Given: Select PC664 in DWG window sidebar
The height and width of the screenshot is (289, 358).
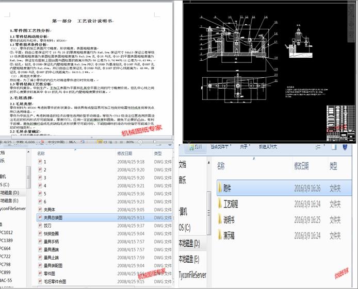Looking at the screenshot, I should [5, 248].
